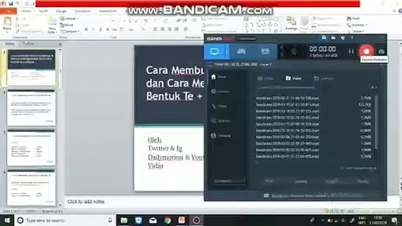Open Video section in Bandicam sidebar
Screen dimensions: 402x226
pos(220,106)
